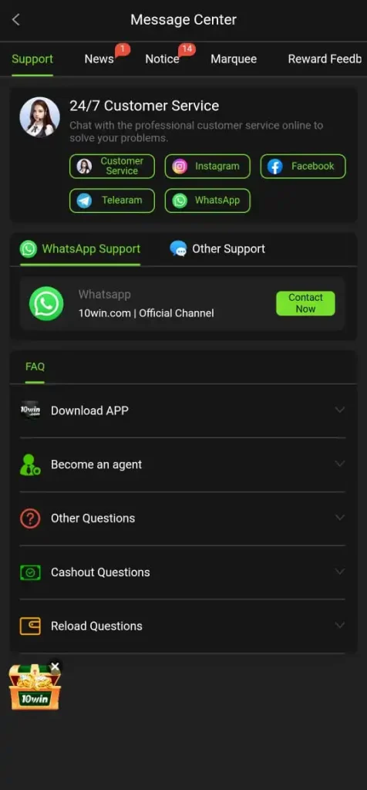Click the Customer Service chat button
Screen dimensions: 367x790
coord(112,167)
